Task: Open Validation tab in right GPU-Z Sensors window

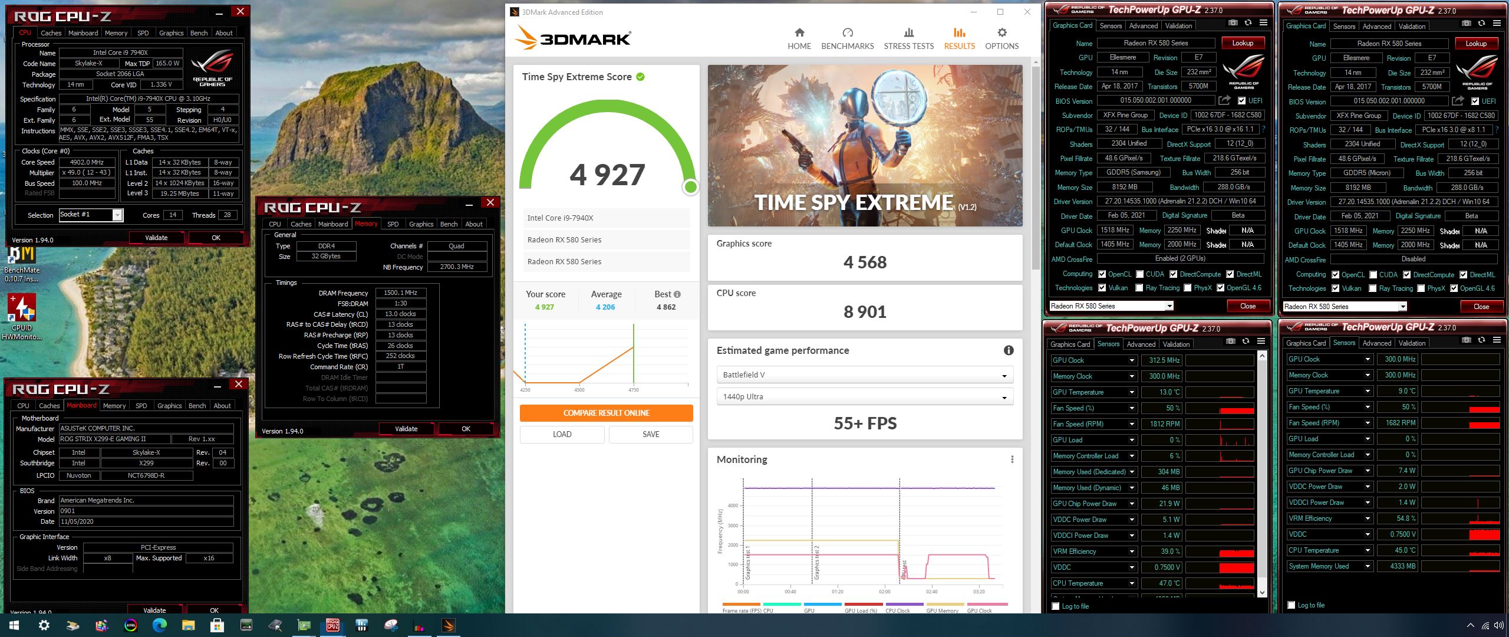Action: pyautogui.click(x=1412, y=343)
